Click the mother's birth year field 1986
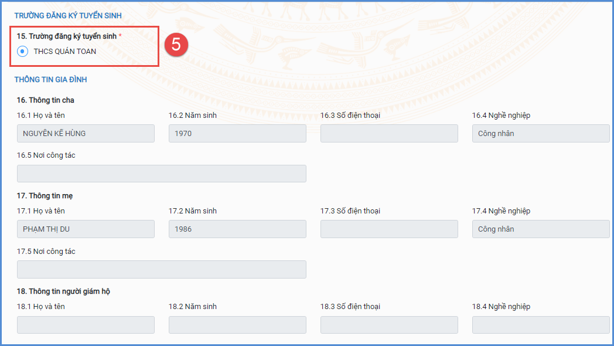Screen dimensions: 614x346 point(237,229)
